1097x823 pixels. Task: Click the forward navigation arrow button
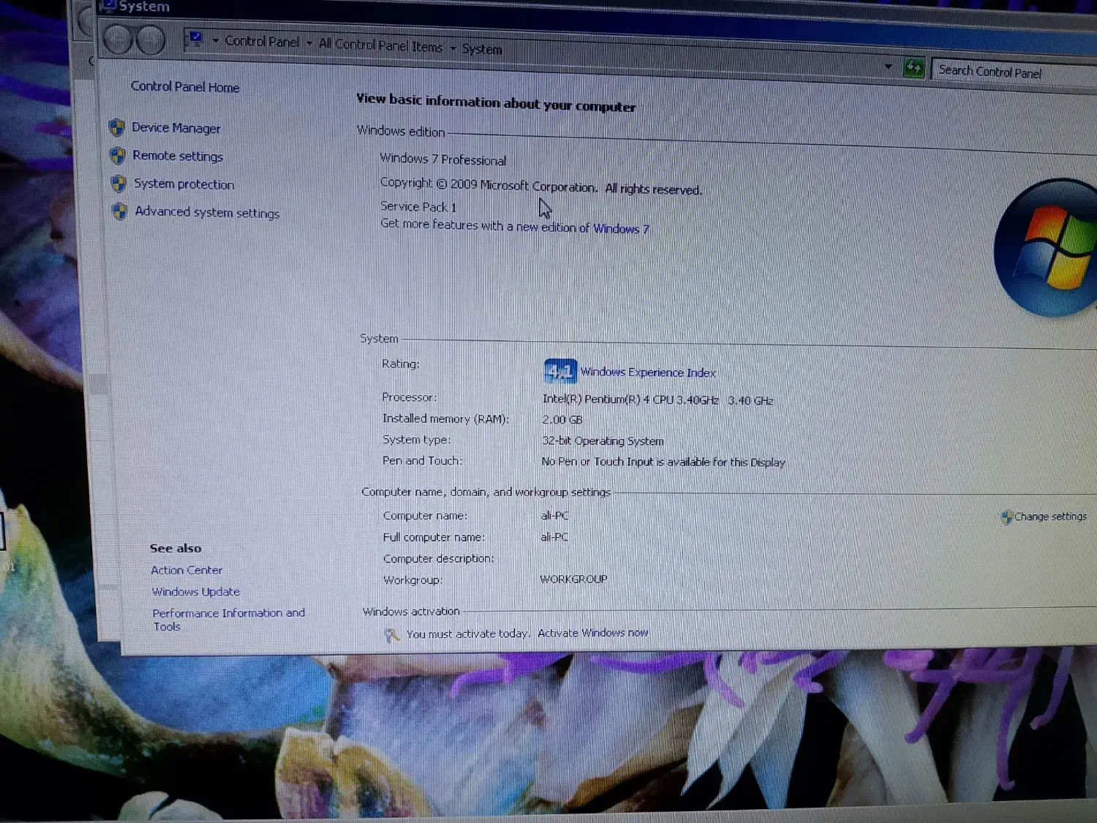(151, 40)
